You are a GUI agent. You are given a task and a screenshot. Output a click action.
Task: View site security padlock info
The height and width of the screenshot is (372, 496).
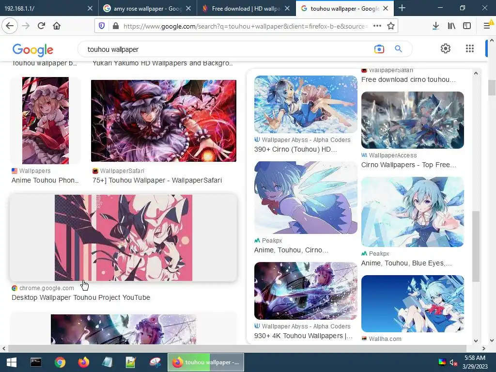[115, 26]
